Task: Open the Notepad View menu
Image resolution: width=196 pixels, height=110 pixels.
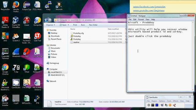Action: (x=147, y=20)
